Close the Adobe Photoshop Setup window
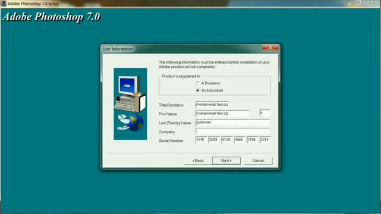 [372, 2]
